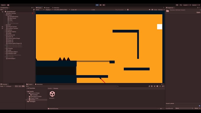The image size is (201, 113).
Task: Select GameObject at the bottom of Hierarchy
Action: [12, 58]
